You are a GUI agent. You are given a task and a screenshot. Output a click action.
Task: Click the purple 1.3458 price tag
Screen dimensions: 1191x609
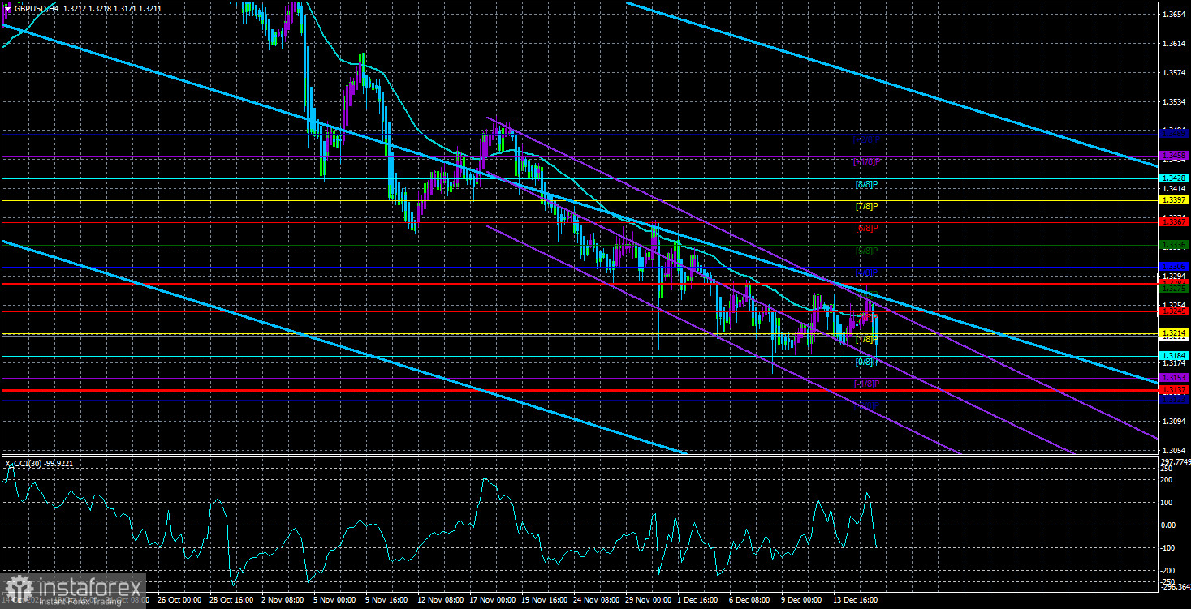pos(1174,155)
